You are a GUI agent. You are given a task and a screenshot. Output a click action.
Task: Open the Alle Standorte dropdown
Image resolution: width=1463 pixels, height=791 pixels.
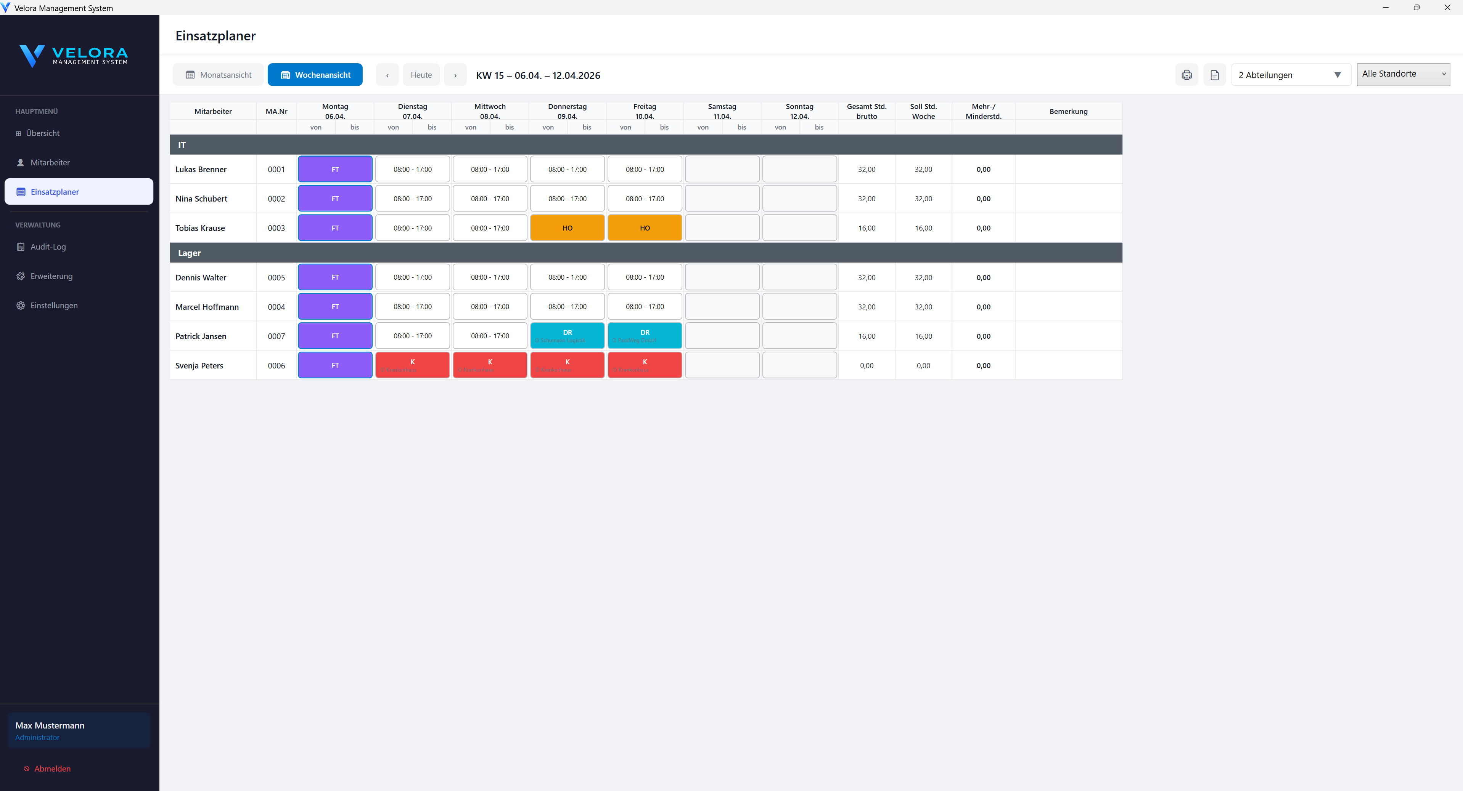[1403, 74]
